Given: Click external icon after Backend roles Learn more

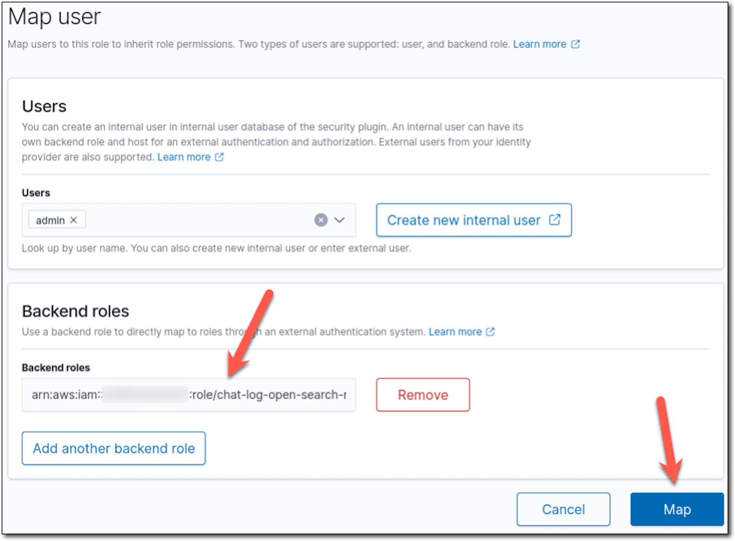Looking at the screenshot, I should (490, 332).
